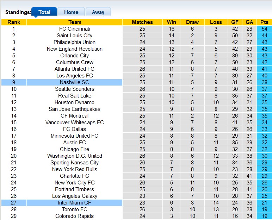
Task: Open FC Cincinnati team link
Action: pos(75,29)
